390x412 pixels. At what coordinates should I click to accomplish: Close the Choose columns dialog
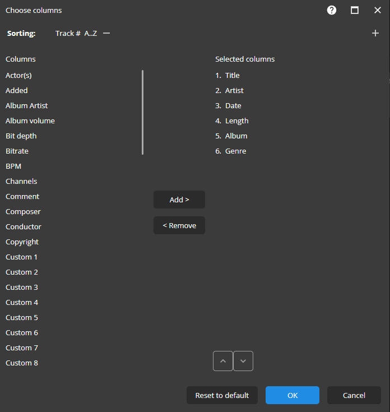pyautogui.click(x=378, y=10)
